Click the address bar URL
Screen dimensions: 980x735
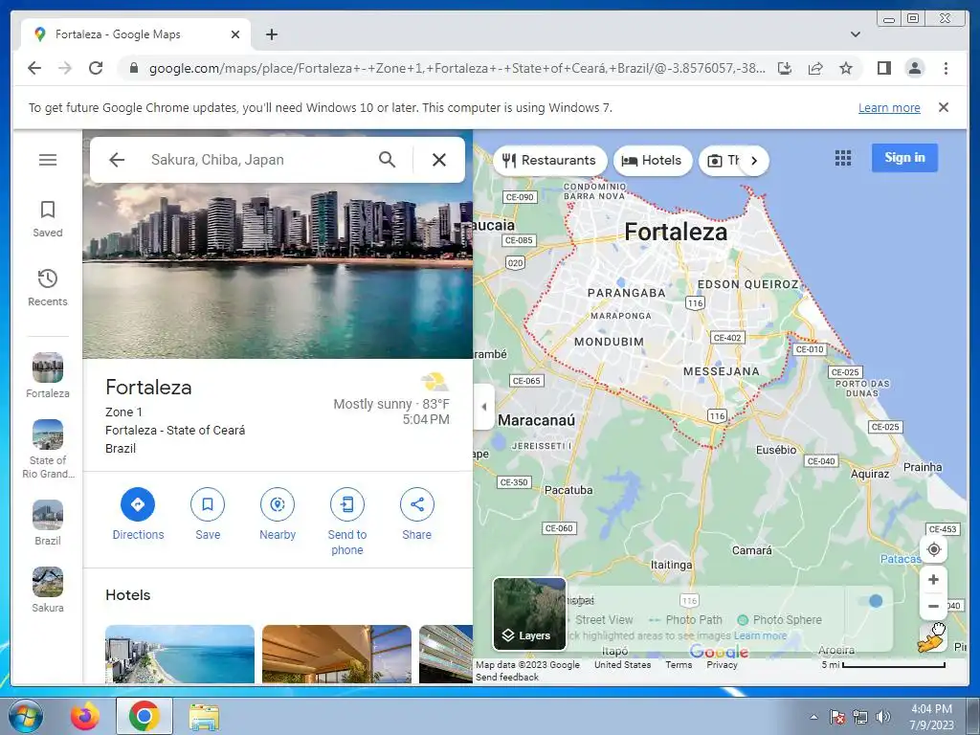click(457, 68)
